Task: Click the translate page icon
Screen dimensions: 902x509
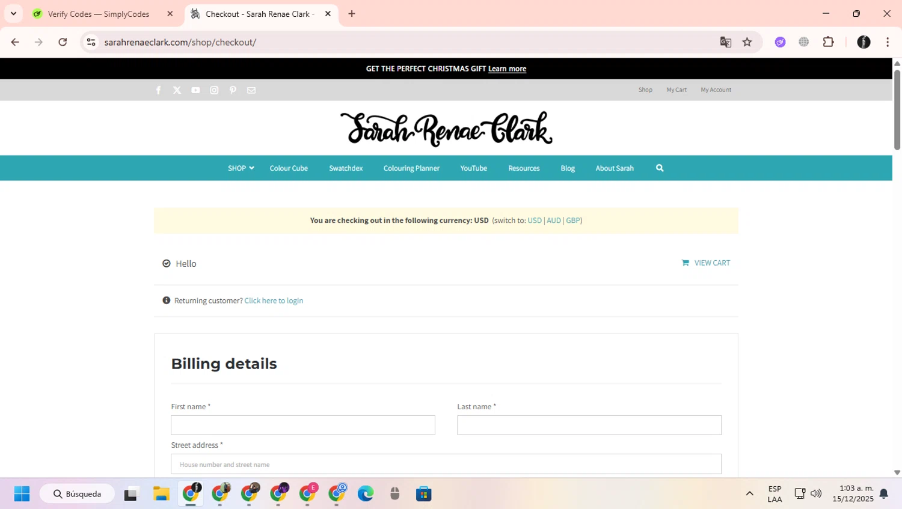Action: [726, 42]
